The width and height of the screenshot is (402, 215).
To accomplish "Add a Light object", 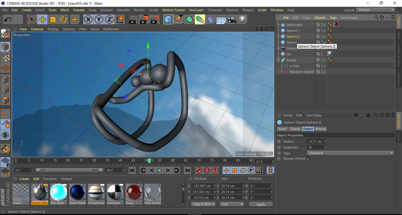I will pyautogui.click(x=242, y=20).
